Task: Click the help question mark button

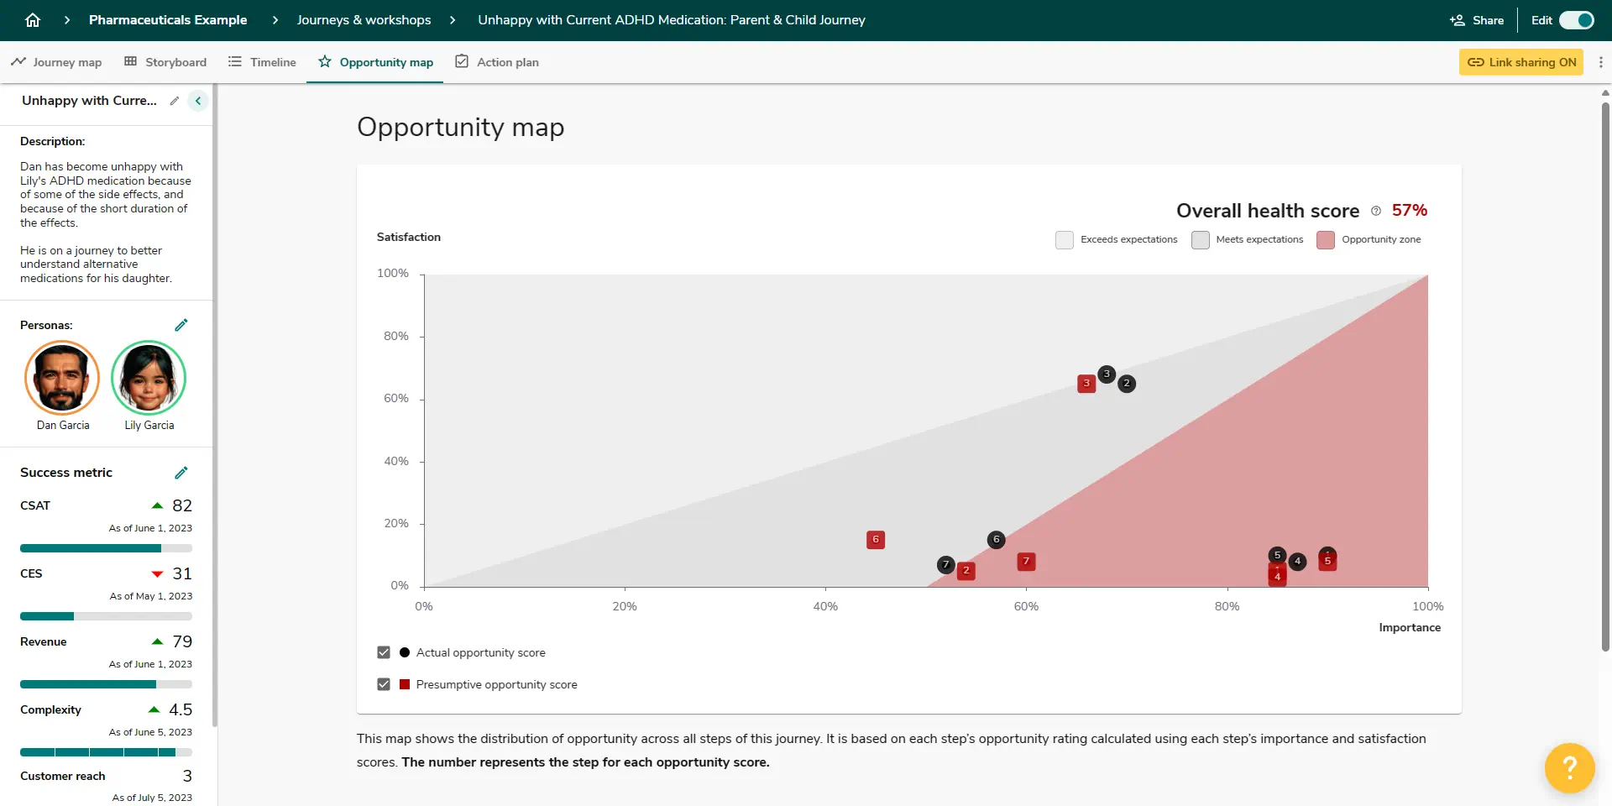Action: pos(1568,767)
